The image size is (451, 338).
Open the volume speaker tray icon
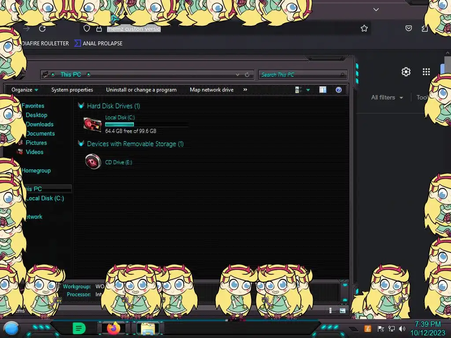(x=402, y=328)
